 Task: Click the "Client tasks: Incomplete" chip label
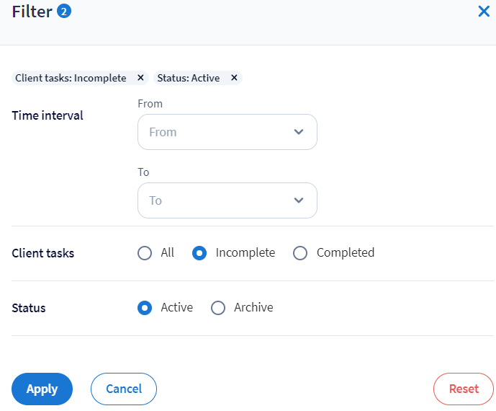tap(71, 78)
